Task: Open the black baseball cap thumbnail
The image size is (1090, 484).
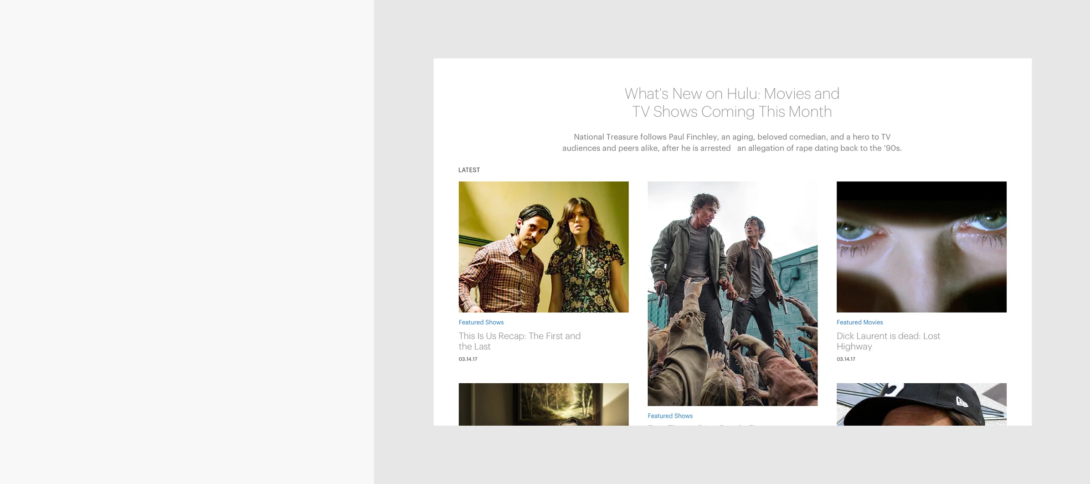Action: [921, 404]
